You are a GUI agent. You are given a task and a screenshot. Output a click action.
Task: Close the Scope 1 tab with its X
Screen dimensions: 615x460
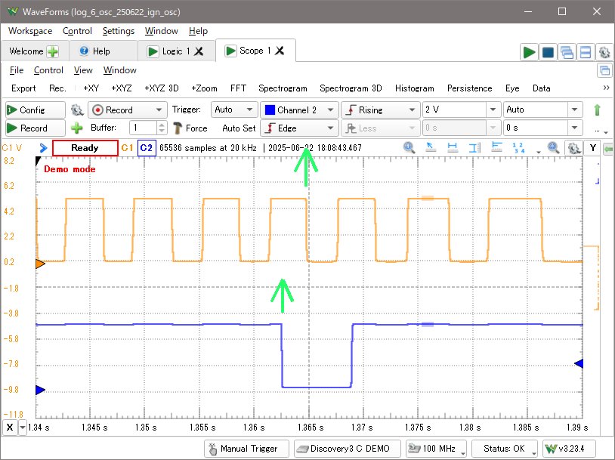[x=280, y=50]
